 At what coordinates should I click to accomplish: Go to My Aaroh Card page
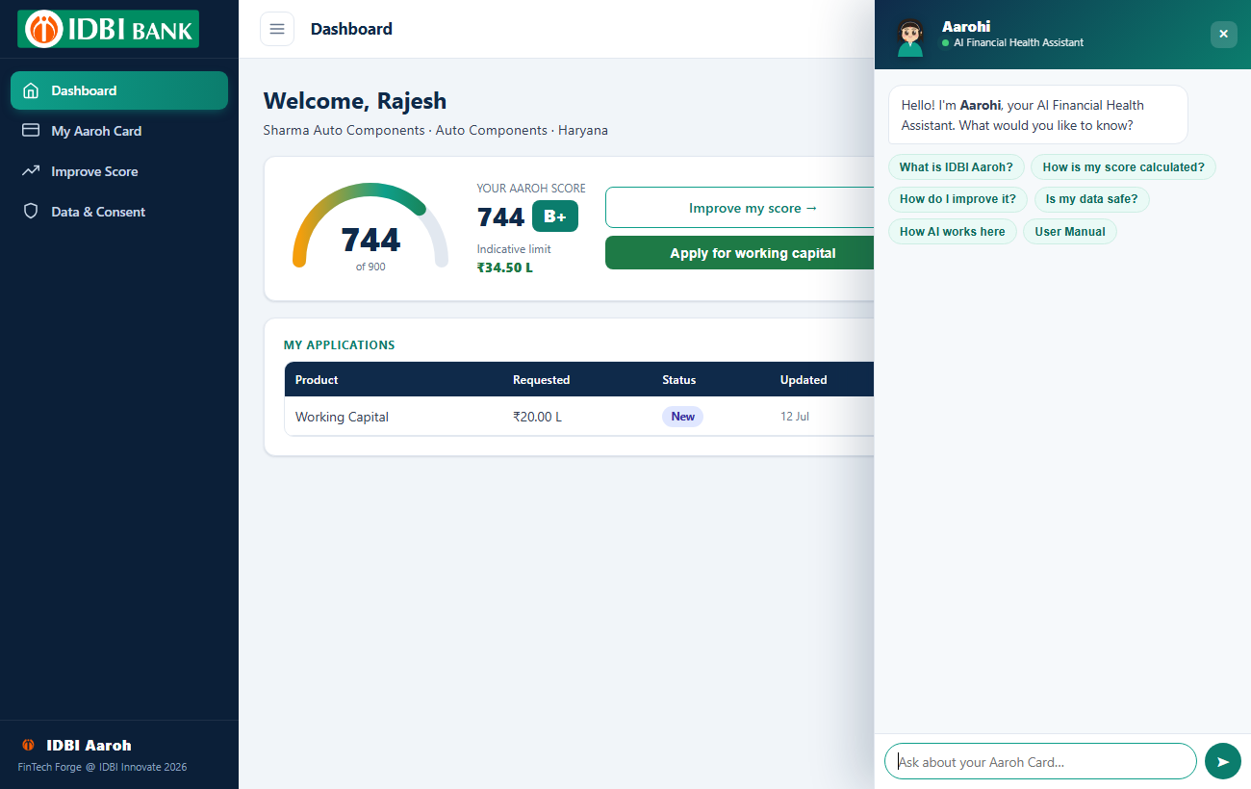pos(119,131)
